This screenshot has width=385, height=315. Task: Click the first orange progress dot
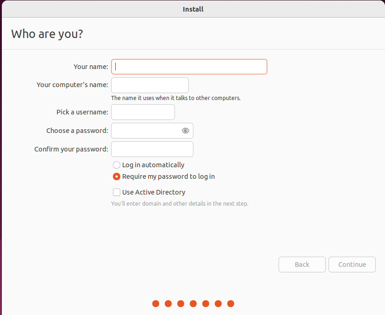[156, 304]
